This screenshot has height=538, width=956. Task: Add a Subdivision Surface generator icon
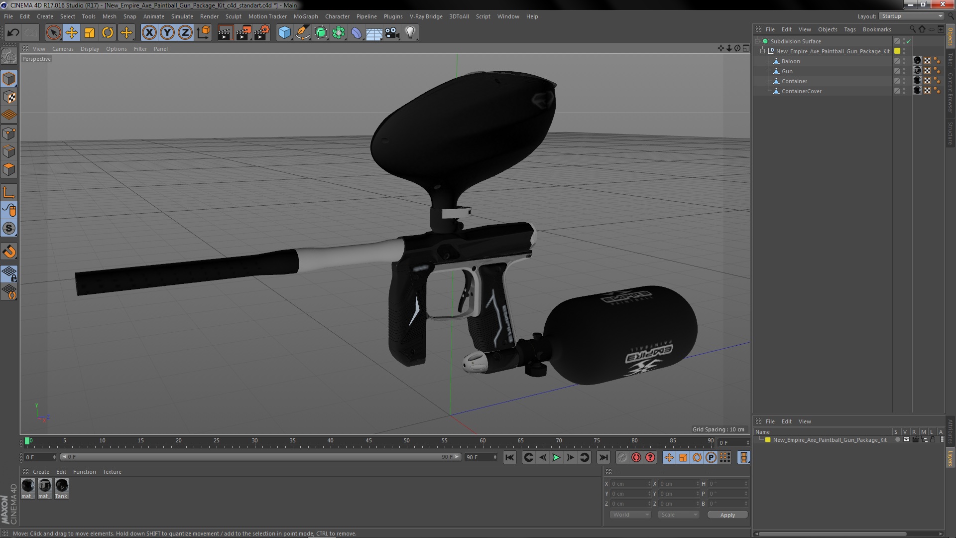(x=321, y=33)
